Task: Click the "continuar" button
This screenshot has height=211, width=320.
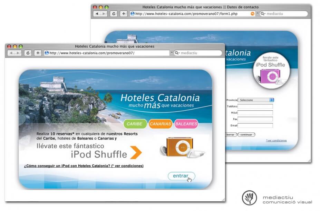Action: coord(246,134)
